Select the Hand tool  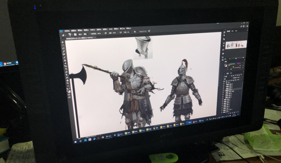tap(67, 81)
